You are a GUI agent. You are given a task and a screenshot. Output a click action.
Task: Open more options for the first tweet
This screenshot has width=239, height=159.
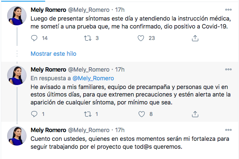228,10
